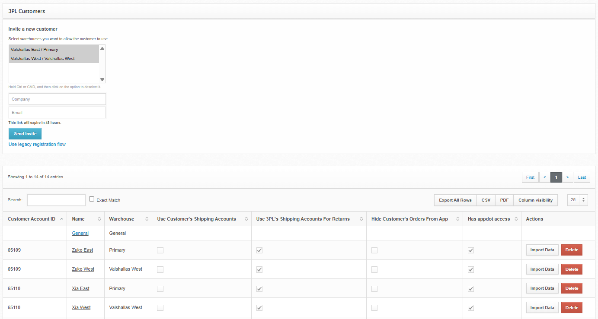Open the rows-per-page 25 selector
The image size is (598, 319).
(x=577, y=200)
